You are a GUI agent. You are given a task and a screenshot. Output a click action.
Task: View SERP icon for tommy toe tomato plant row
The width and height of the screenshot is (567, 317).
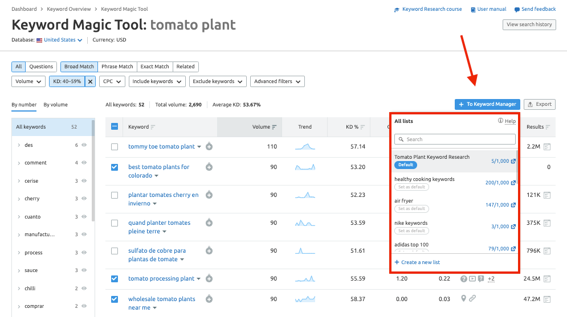(x=547, y=147)
